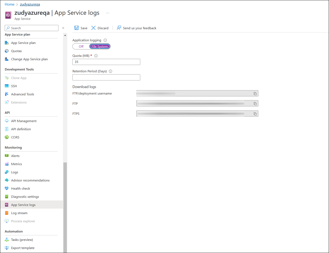Click the Alerts label
Viewport: 329px width, 253px height.
tap(15, 156)
